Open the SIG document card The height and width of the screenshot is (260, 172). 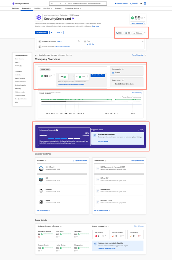coord(62,180)
